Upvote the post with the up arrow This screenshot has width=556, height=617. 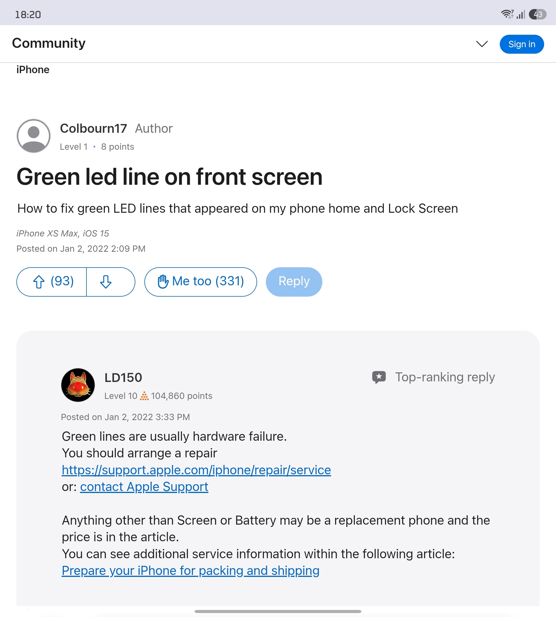coord(39,282)
